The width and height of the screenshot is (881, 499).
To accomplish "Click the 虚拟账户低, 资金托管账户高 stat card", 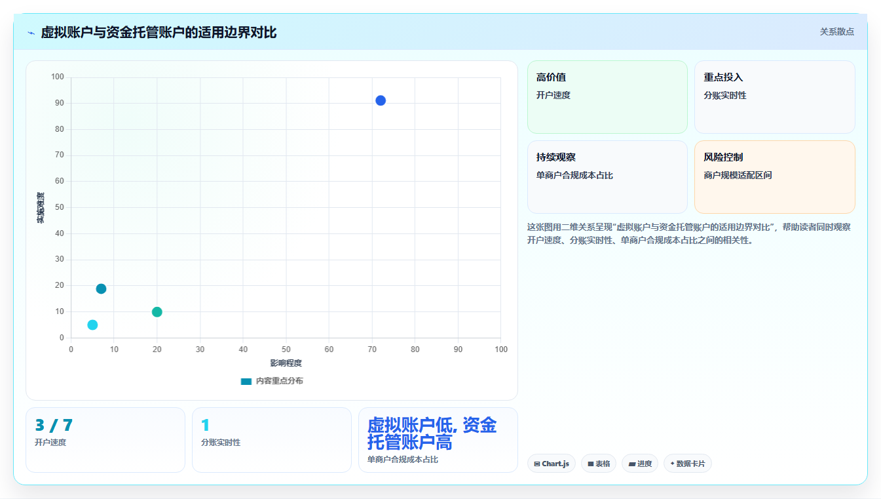I will click(x=438, y=440).
